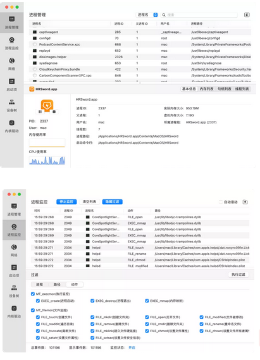Select 动作 filter tab
This screenshot has width=260, height=360.
coord(75,285)
